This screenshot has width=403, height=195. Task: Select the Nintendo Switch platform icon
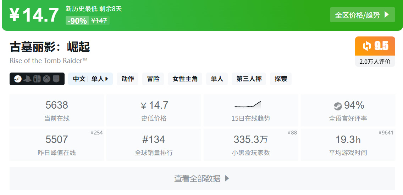(x=37, y=79)
